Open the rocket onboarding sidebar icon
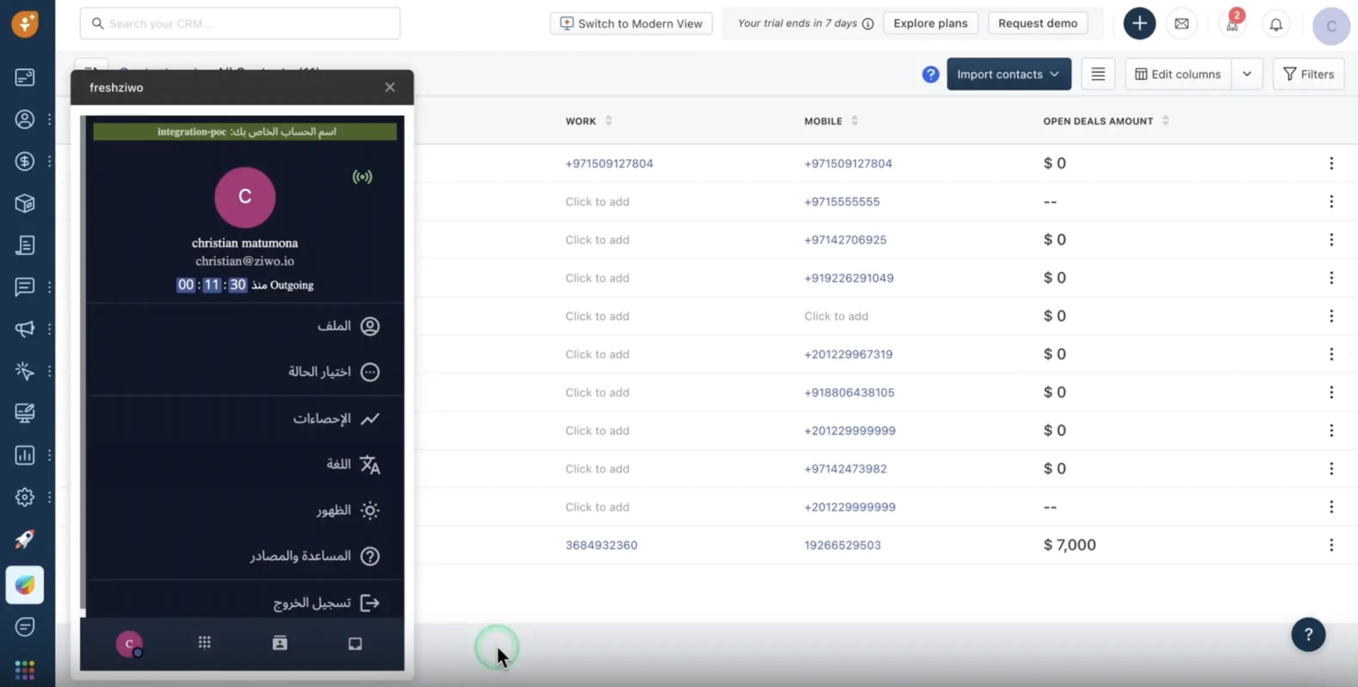1358x687 pixels. [24, 539]
